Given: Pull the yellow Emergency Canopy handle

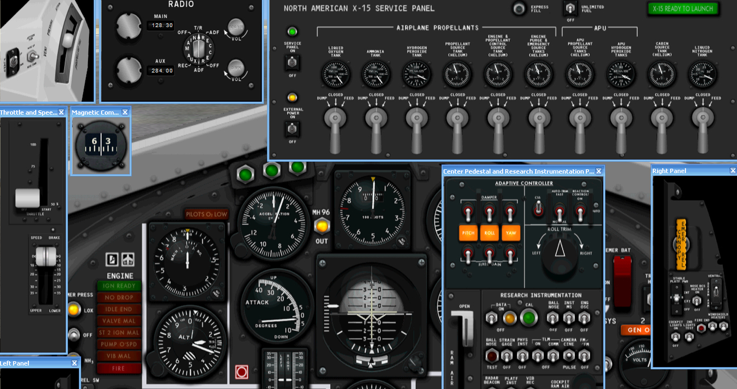Looking at the screenshot, I should [681, 244].
